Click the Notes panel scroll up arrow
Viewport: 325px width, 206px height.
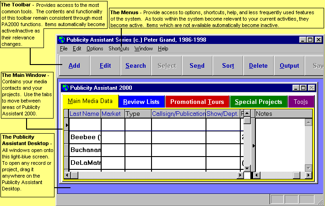[x=309, y=123]
